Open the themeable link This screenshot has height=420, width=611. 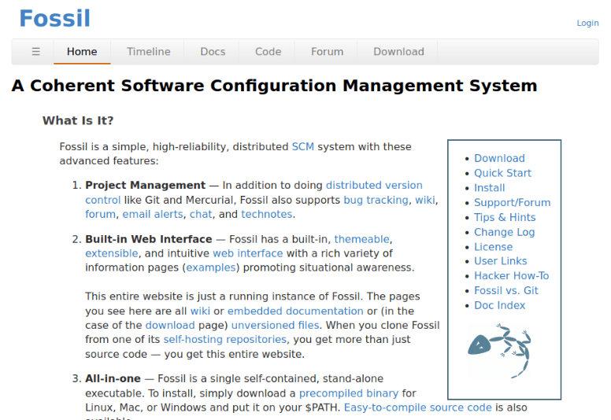pos(362,239)
